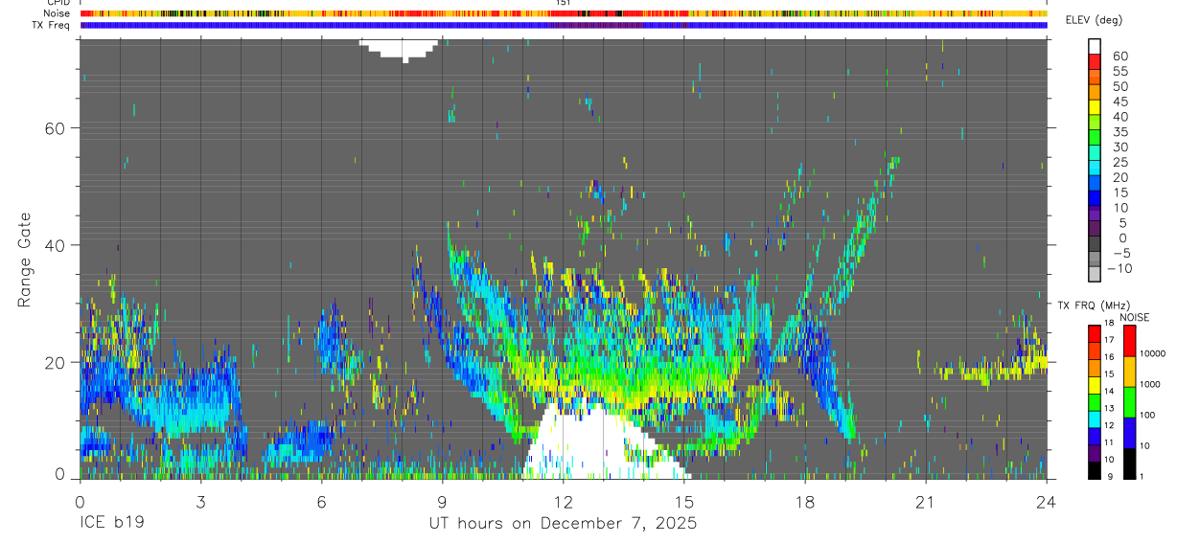Click the '24' tick label on the UT hours axis
The width and height of the screenshot is (1177, 543).
pyautogui.click(x=1047, y=501)
